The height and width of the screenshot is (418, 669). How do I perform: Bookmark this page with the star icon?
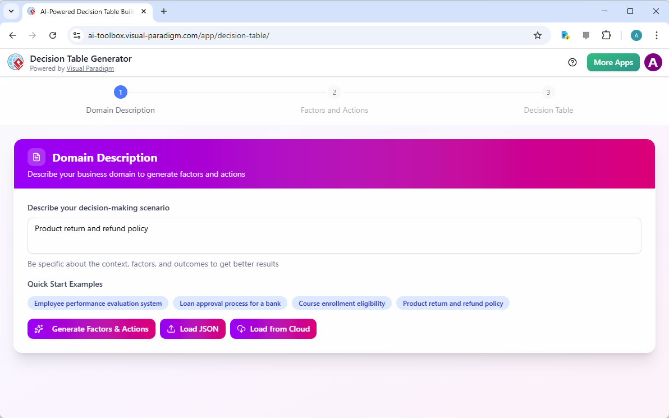click(x=538, y=35)
